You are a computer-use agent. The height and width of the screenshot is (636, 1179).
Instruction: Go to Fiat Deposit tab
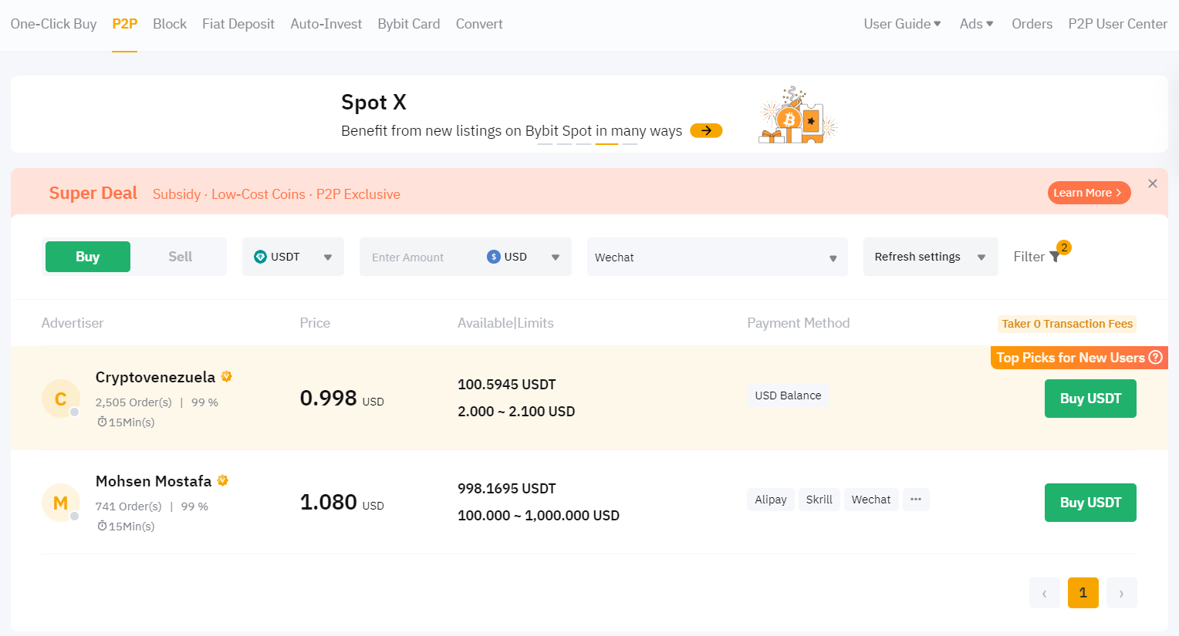(238, 24)
